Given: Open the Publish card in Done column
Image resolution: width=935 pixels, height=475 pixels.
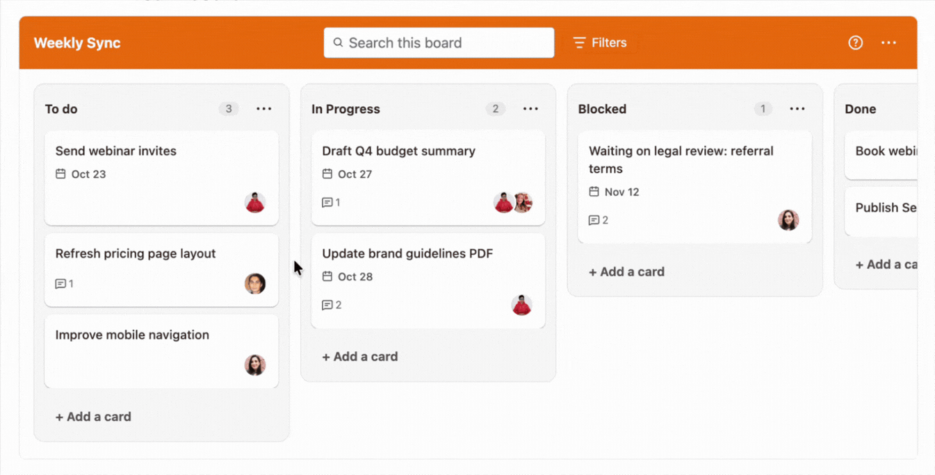Looking at the screenshot, I should coord(881,211).
